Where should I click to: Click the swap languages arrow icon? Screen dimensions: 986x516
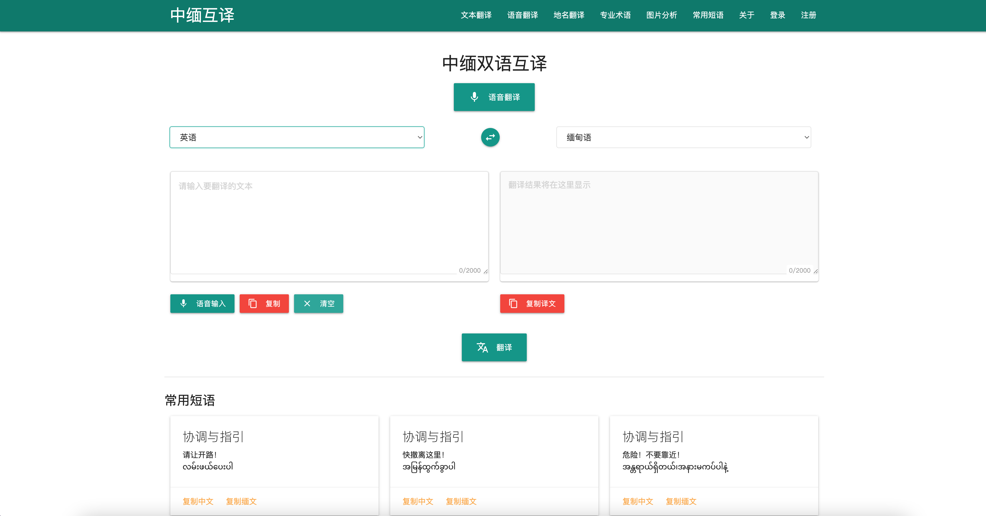point(490,137)
